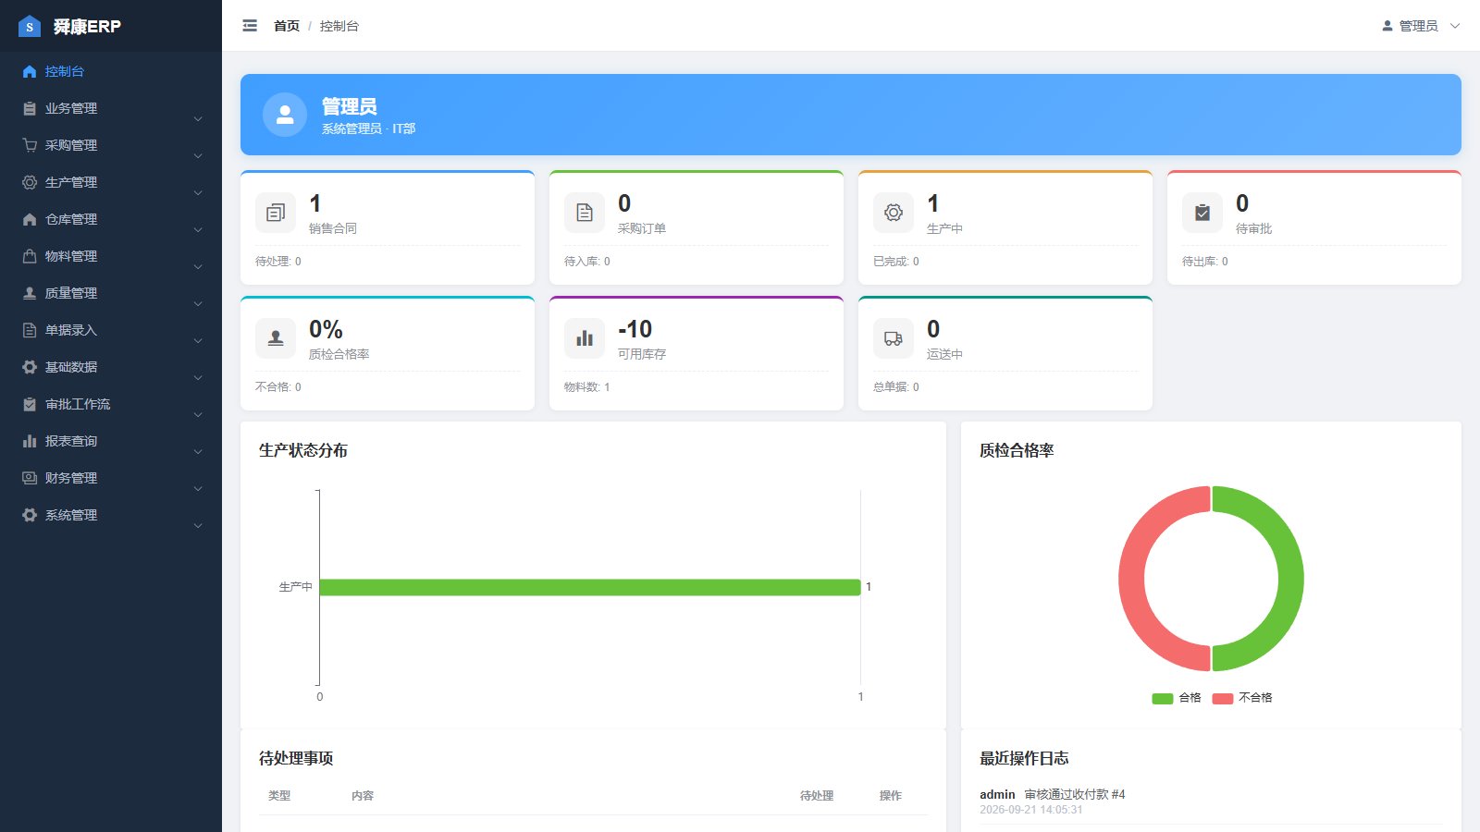Click the green 合格 donut segment

click(1290, 579)
